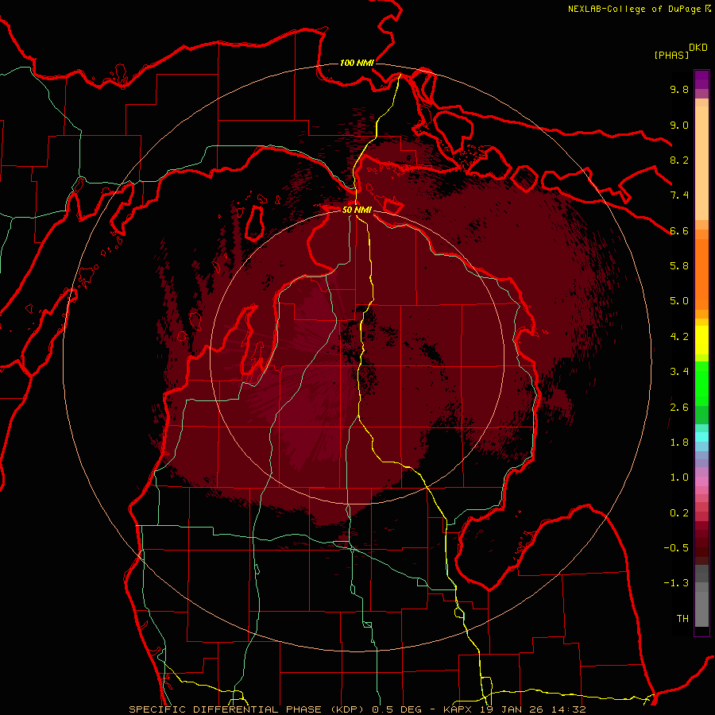This screenshot has height=715, width=715.
Task: Select the TH threshold label
Action: [x=682, y=619]
